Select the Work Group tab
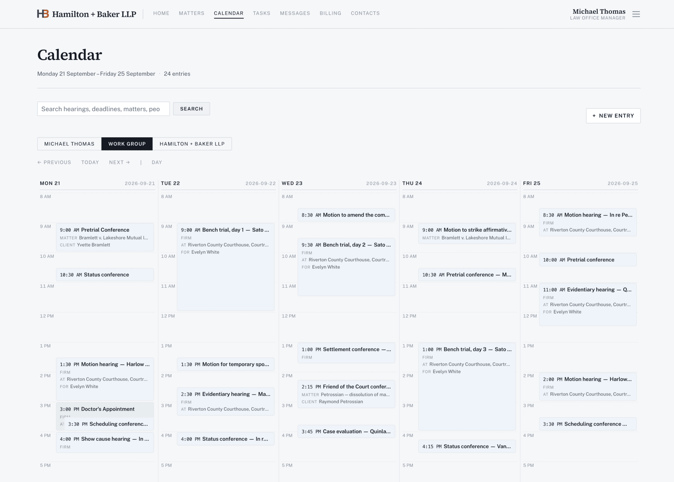This screenshot has width=674, height=482. click(x=127, y=144)
